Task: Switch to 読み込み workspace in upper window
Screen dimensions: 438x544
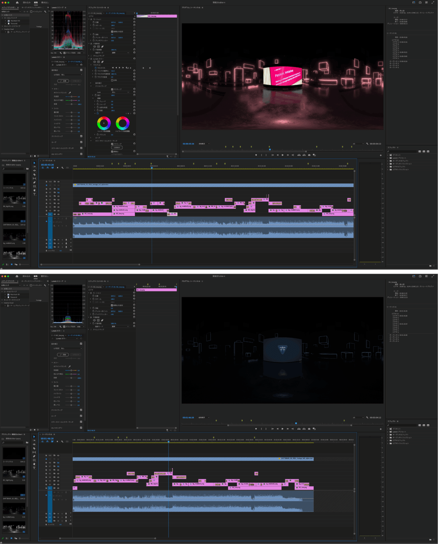Action: (x=26, y=3)
